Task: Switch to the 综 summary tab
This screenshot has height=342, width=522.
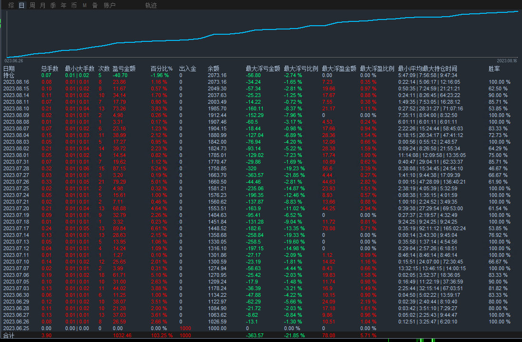Action: pyautogui.click(x=11, y=5)
